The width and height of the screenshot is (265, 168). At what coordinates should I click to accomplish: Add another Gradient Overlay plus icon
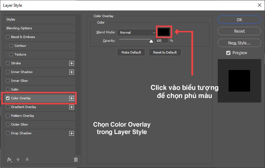pos(72,107)
